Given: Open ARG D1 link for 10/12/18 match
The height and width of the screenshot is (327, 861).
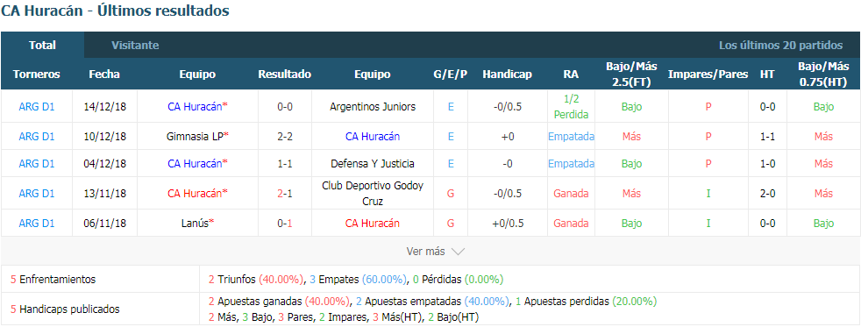Looking at the screenshot, I should (x=36, y=137).
